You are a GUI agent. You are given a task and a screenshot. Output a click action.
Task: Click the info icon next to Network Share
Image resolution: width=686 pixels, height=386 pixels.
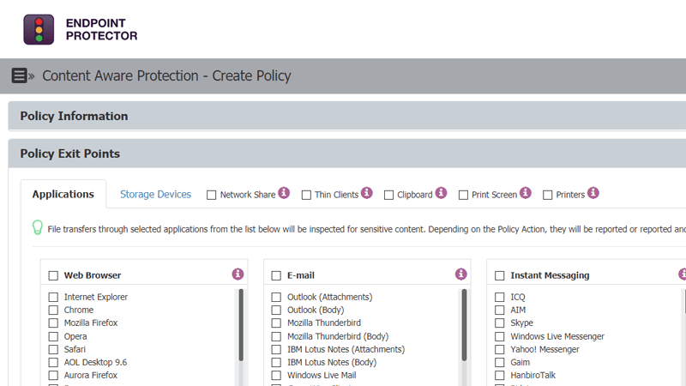click(284, 192)
